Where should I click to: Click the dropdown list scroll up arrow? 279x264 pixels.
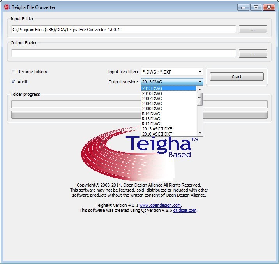(x=200, y=89)
